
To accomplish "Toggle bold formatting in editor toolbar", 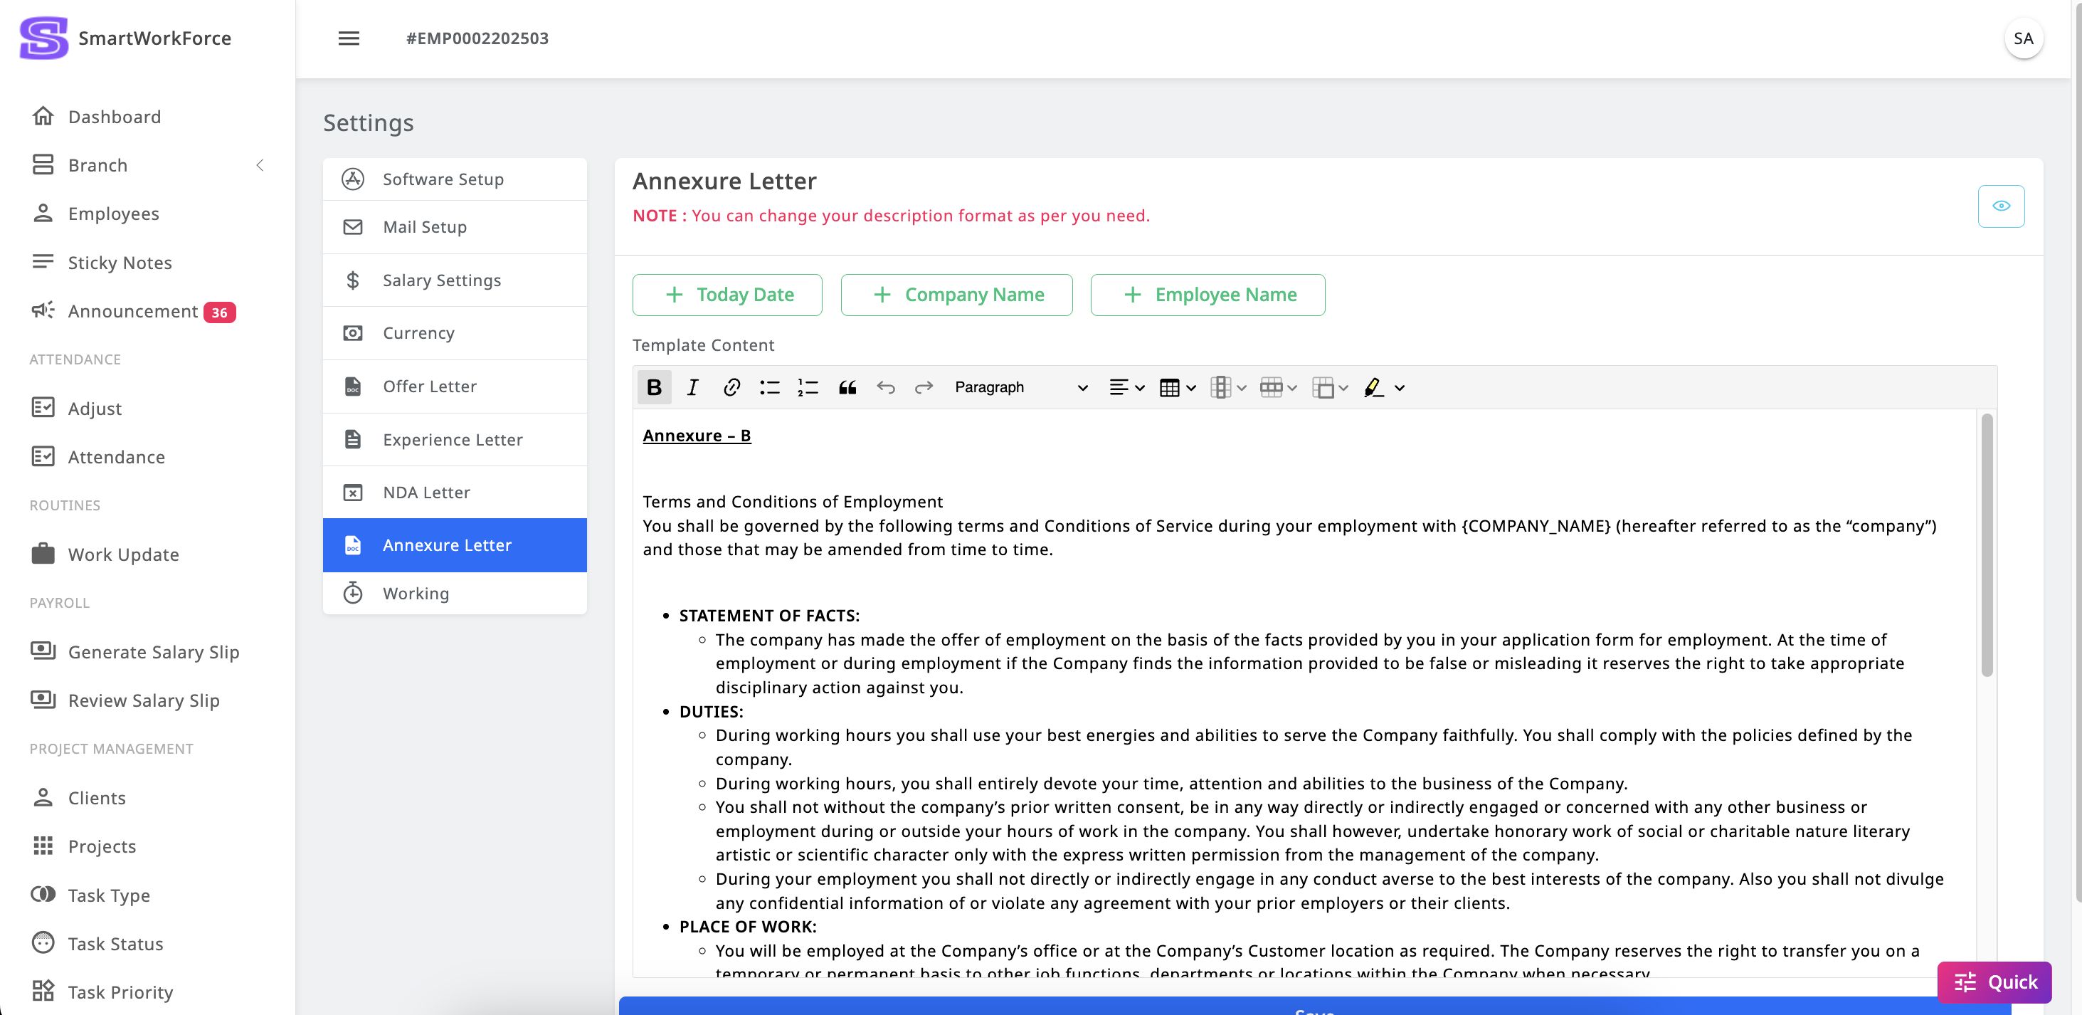I will point(654,387).
